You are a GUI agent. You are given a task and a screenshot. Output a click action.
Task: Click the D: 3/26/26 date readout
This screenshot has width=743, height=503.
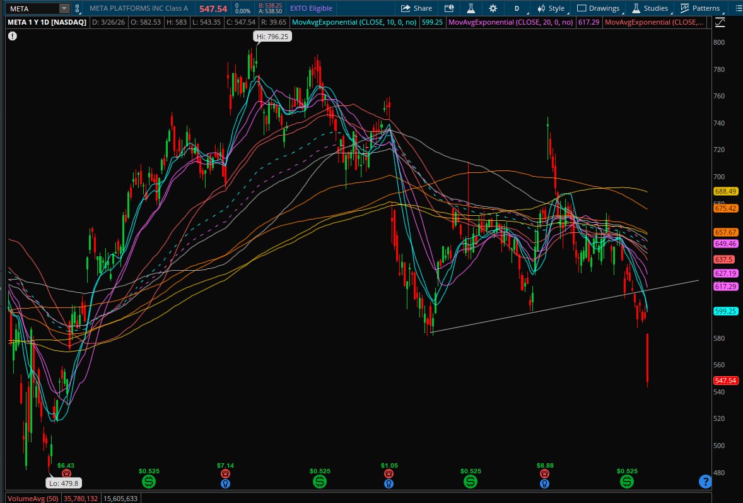pos(108,22)
